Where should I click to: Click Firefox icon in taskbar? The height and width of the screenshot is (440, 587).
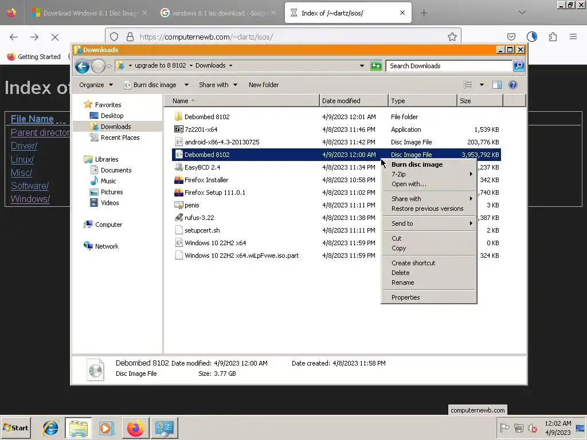click(x=135, y=428)
